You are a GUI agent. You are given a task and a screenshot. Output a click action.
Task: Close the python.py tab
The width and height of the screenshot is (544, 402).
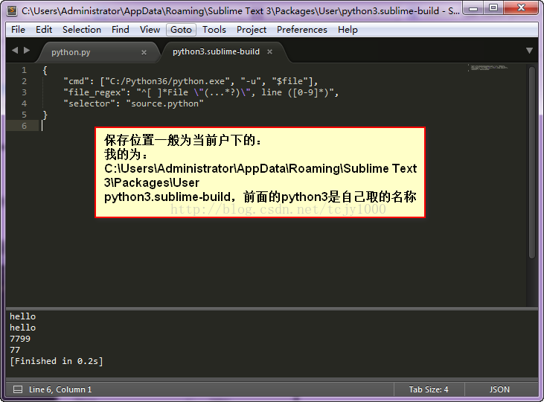(144, 52)
